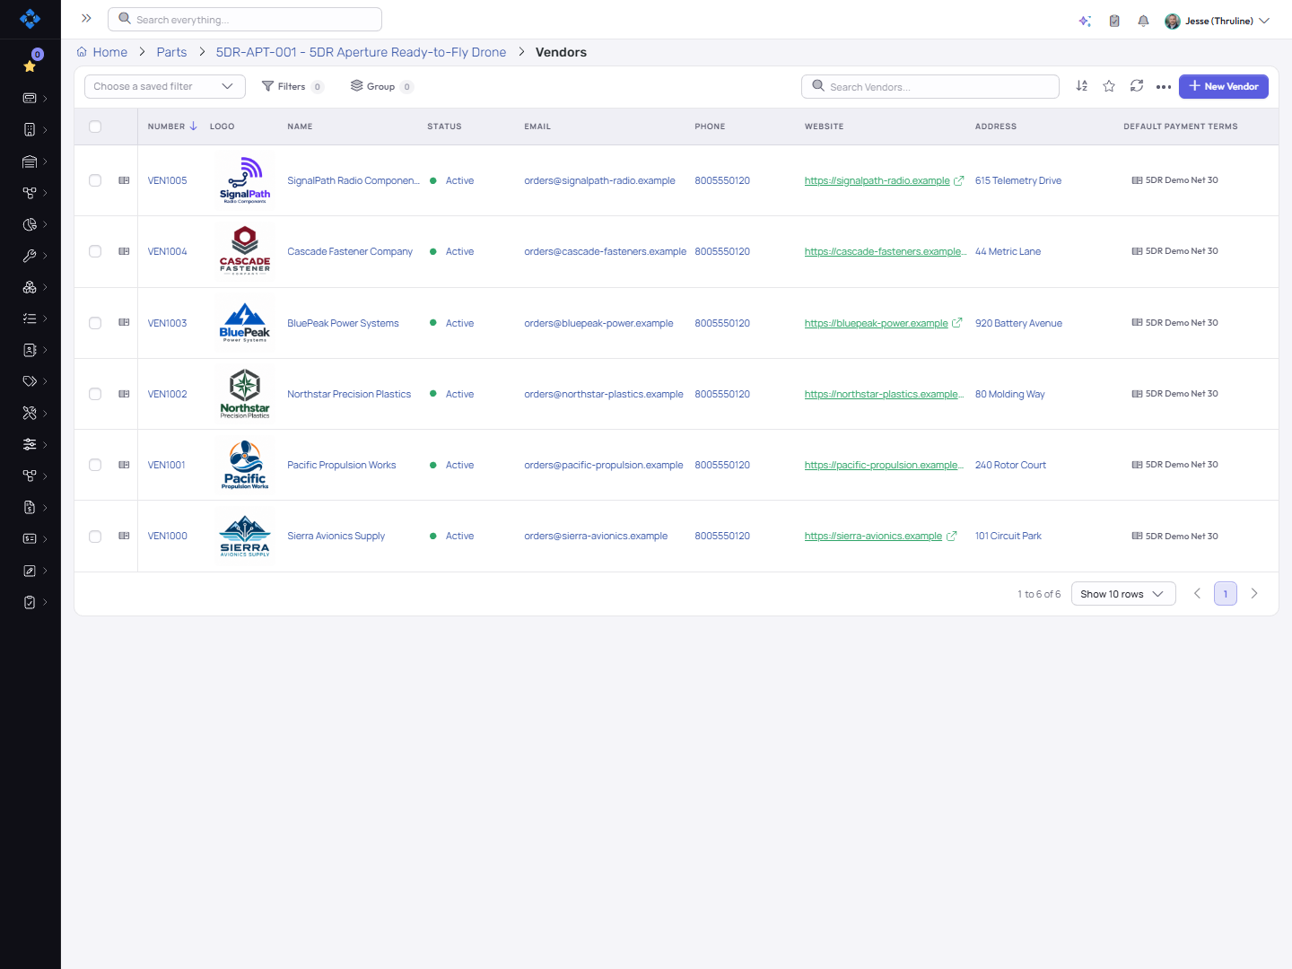The image size is (1292, 969).
Task: Open the signalpath-radio.example website link
Action: (877, 180)
